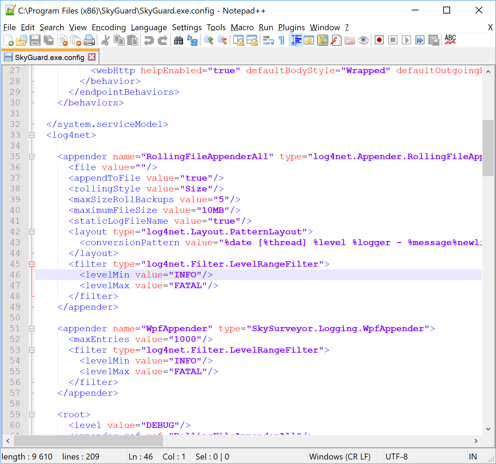Open the ? help menu

coord(347,27)
